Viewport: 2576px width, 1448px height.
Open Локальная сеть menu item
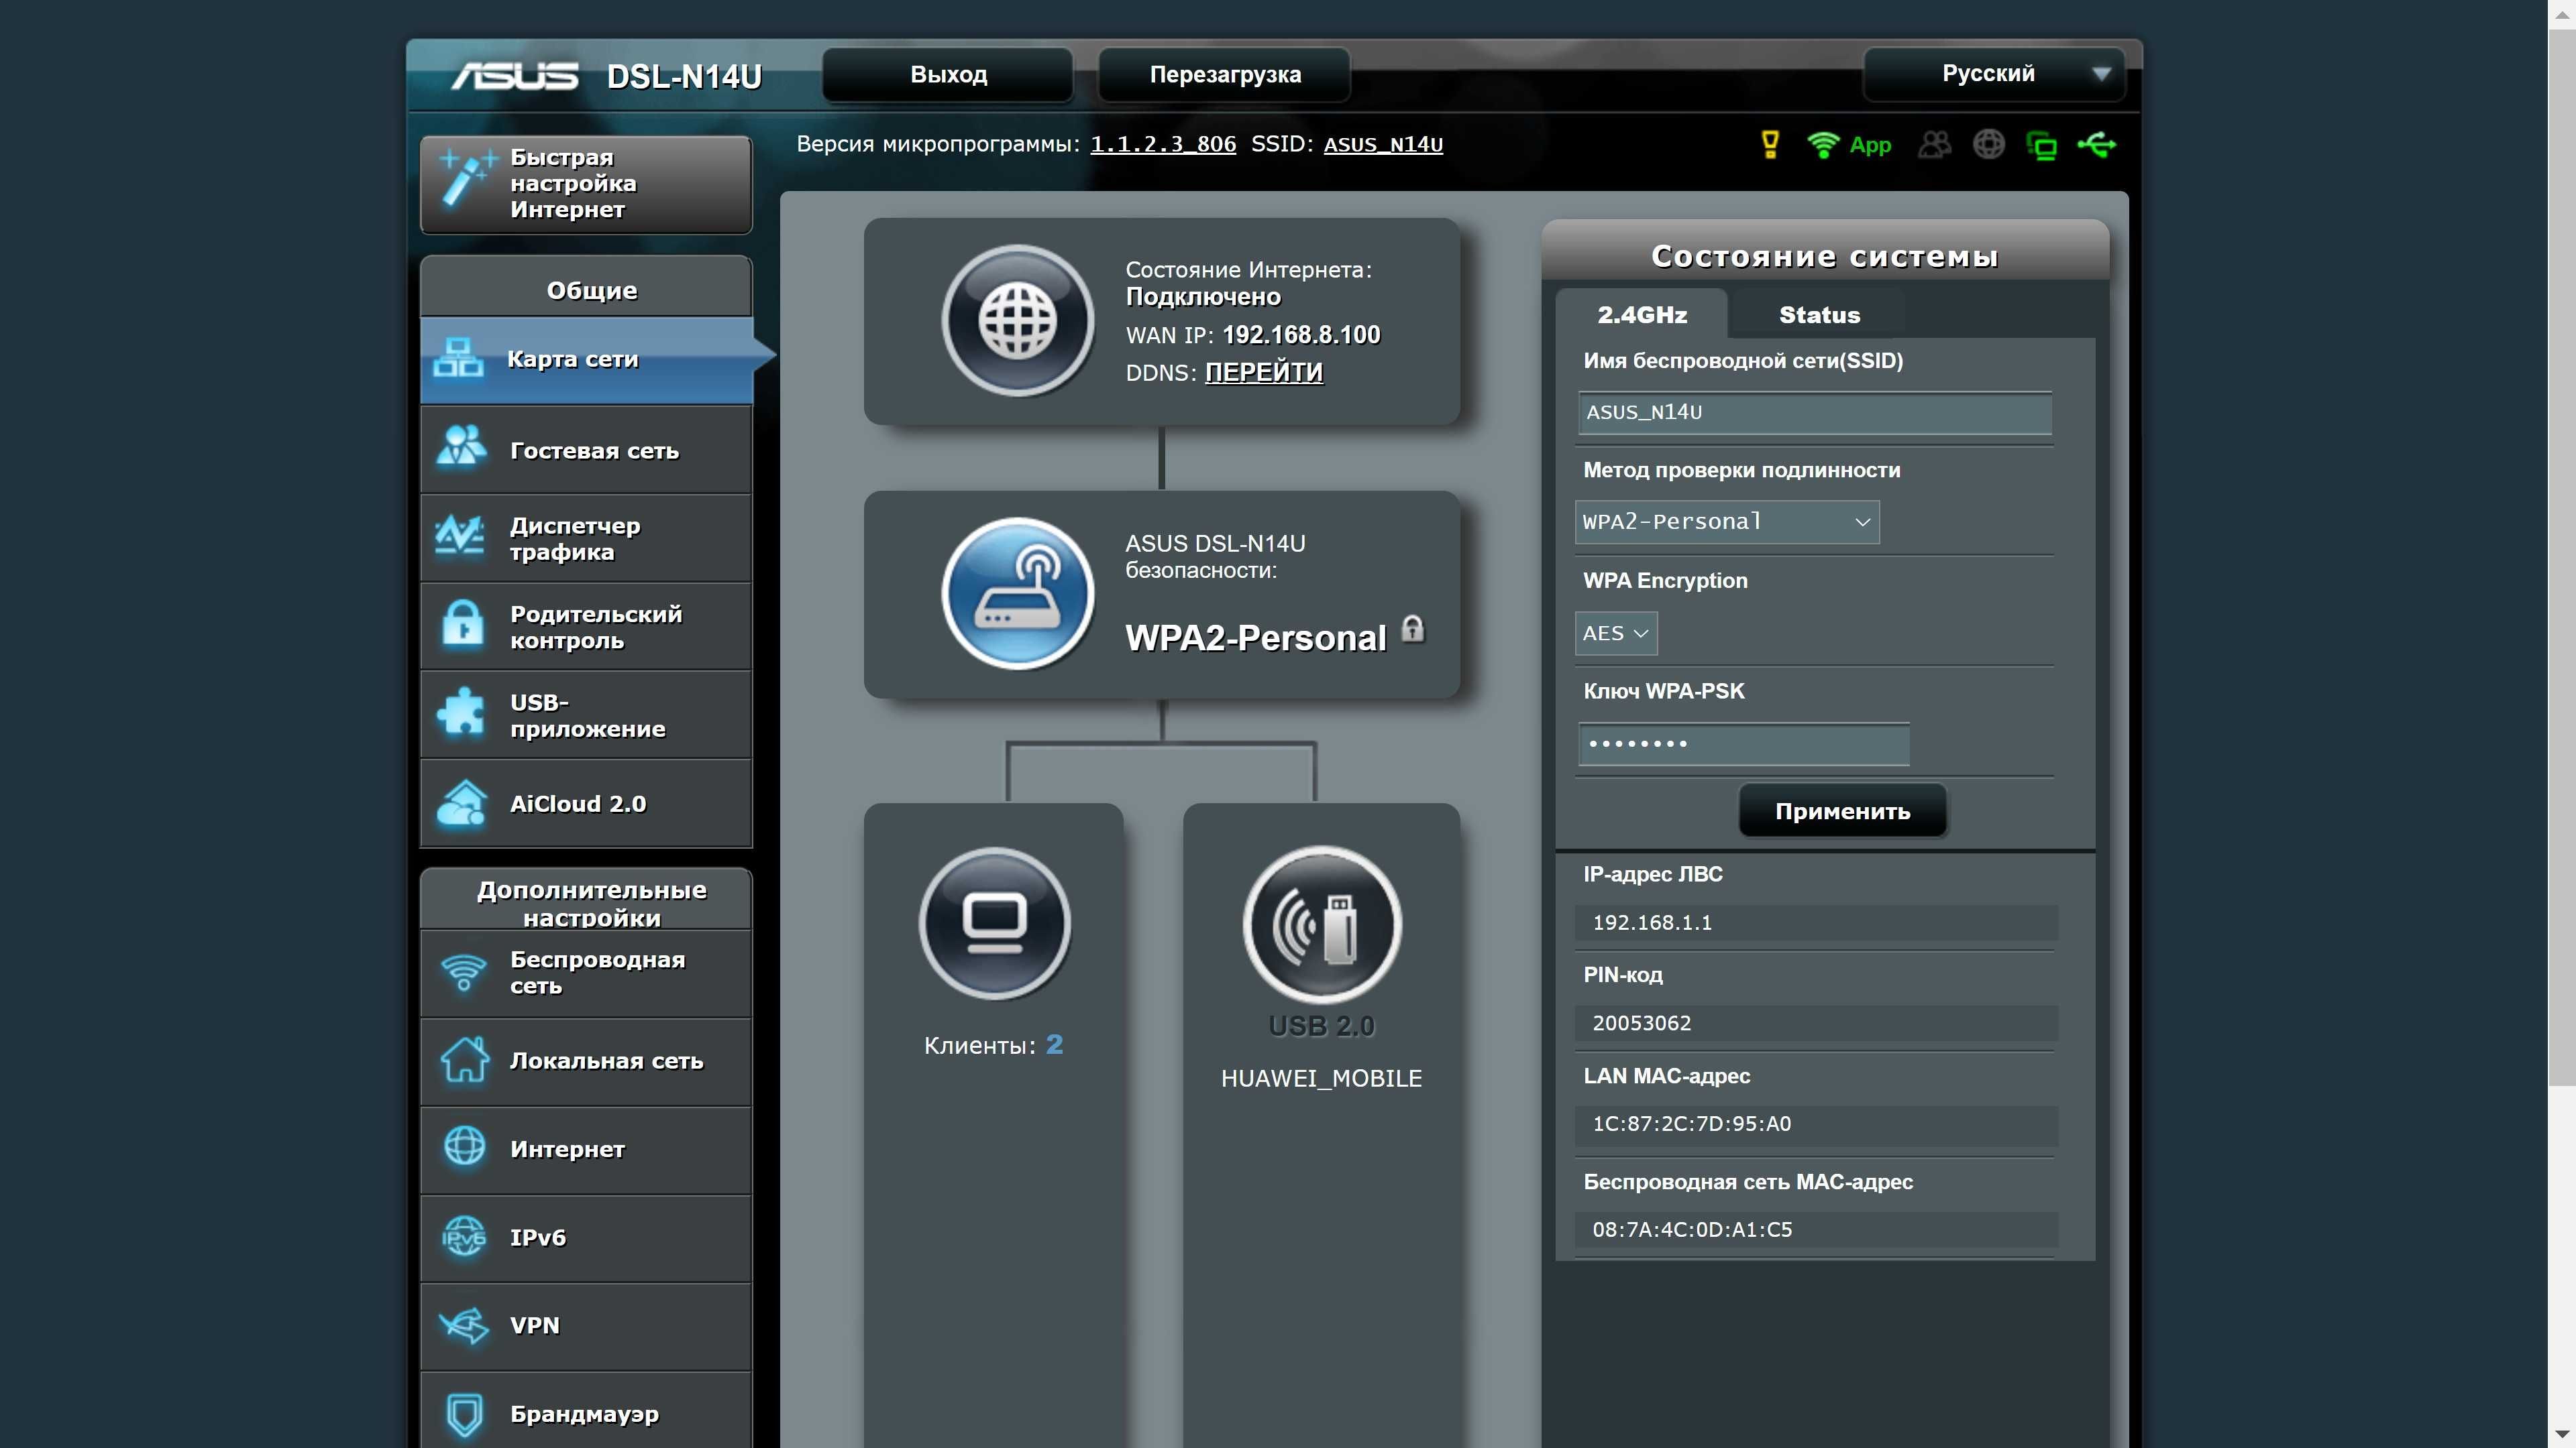pos(586,1061)
